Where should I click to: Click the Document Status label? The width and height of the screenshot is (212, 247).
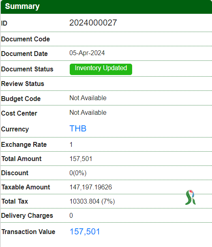click(x=27, y=69)
